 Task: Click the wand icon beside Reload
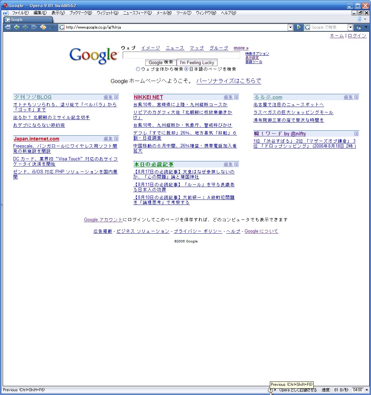[52, 27]
